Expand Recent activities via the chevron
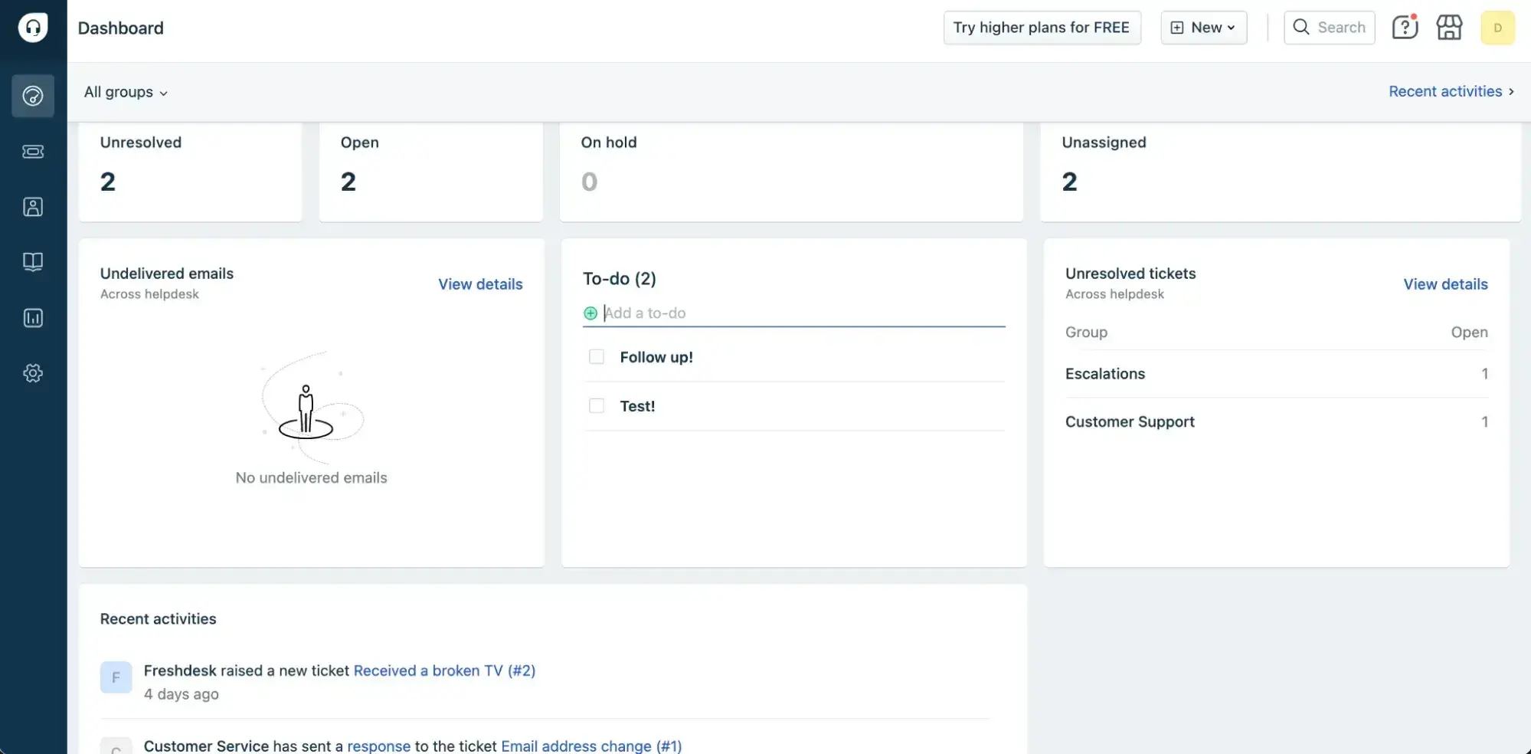Viewport: 1531px width, 754px height. 1510,91
